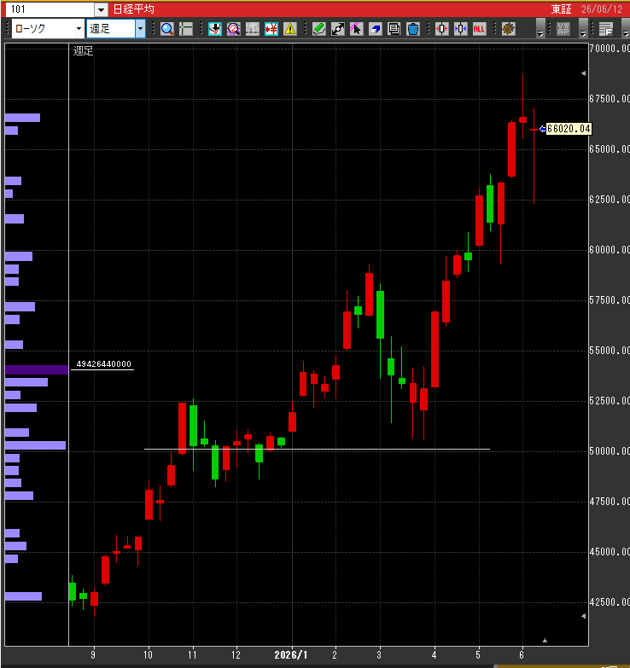Click the brown diamond settings icon
This screenshot has height=668, width=630.
[508, 29]
